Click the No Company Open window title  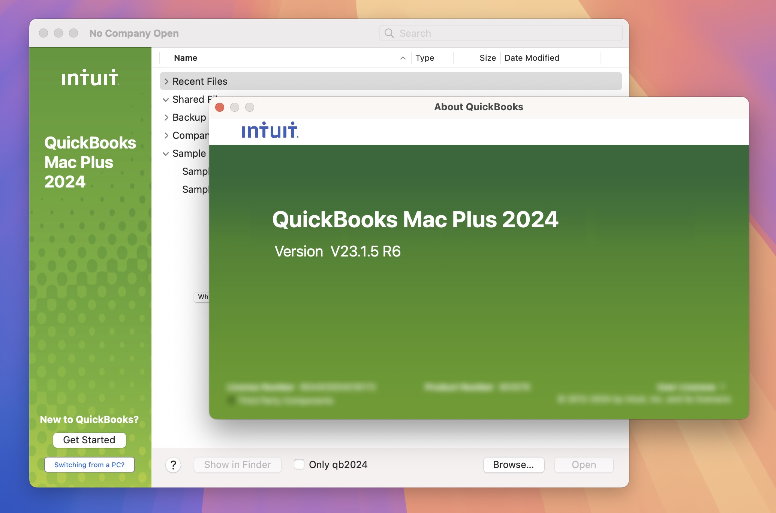tap(134, 33)
